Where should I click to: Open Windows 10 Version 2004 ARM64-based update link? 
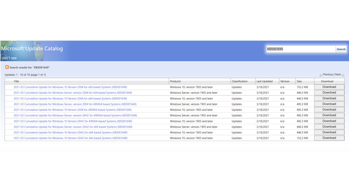(x=72, y=110)
